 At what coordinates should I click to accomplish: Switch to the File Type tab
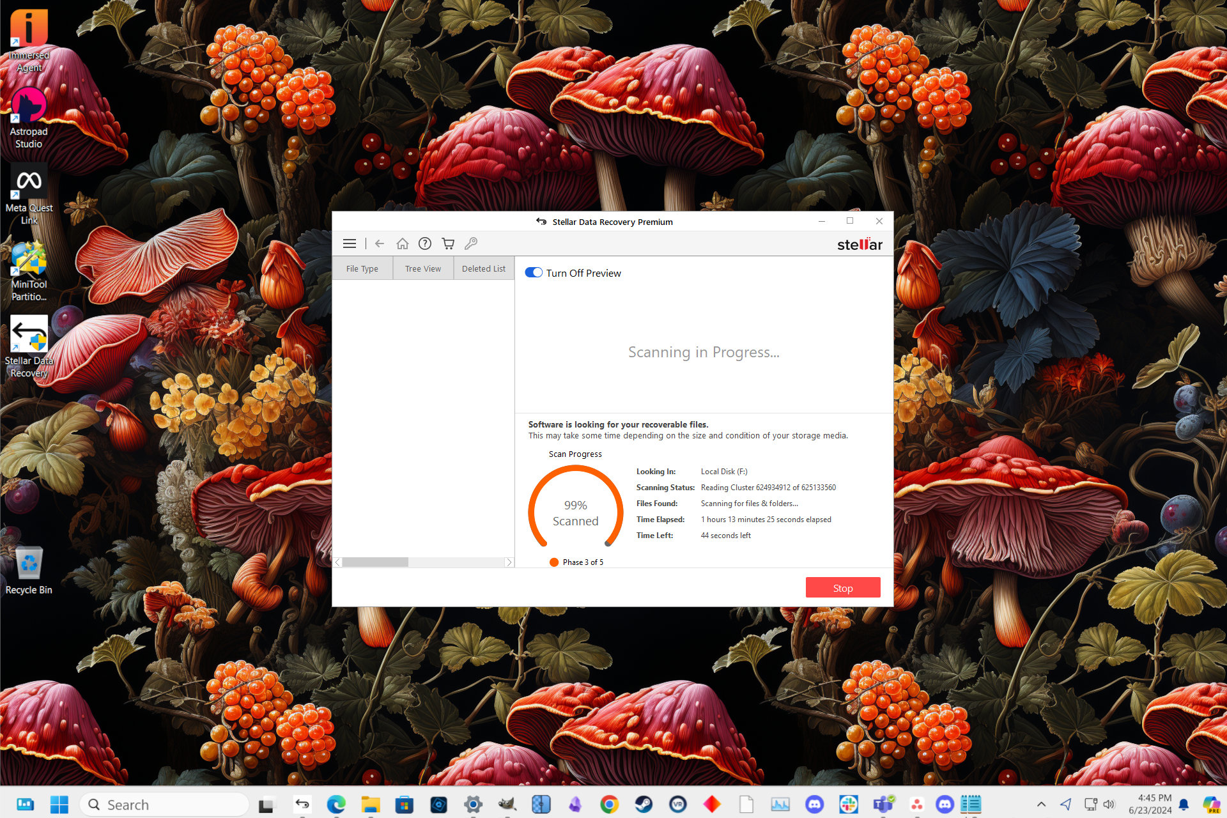click(x=364, y=268)
